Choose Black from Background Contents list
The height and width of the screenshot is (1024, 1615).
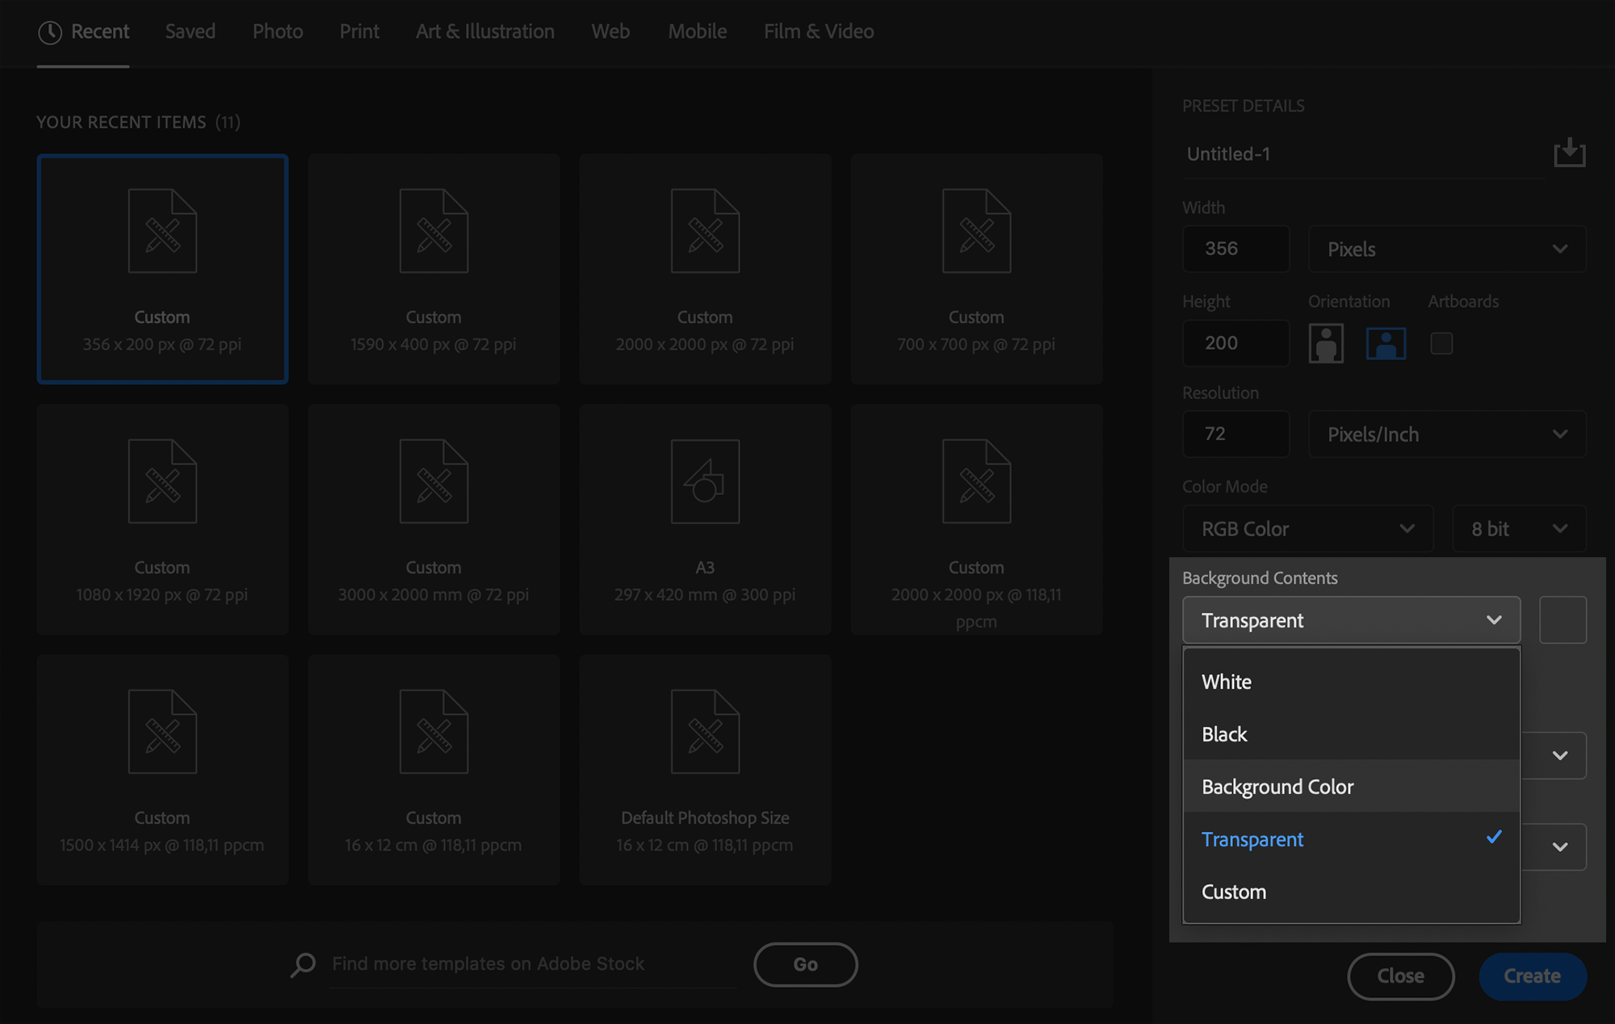(x=1351, y=734)
